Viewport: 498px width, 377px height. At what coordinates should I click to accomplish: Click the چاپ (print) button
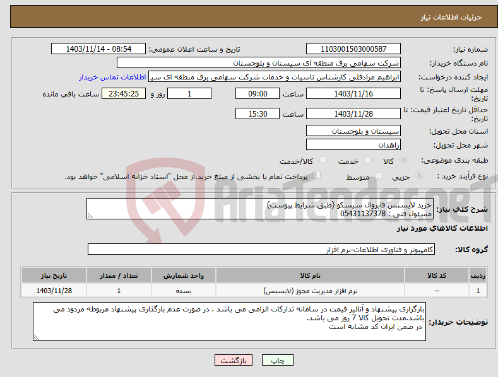277,360
